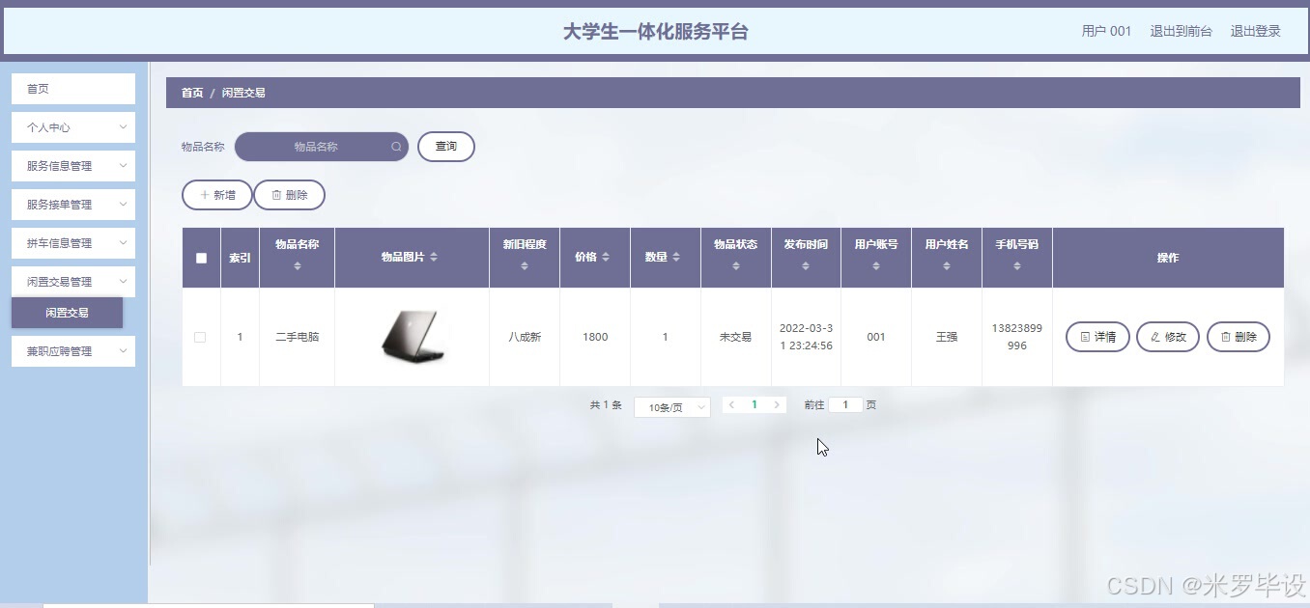Click the 王强 user name cell
Viewport: 1310px width, 608px height.
pyautogui.click(x=947, y=337)
